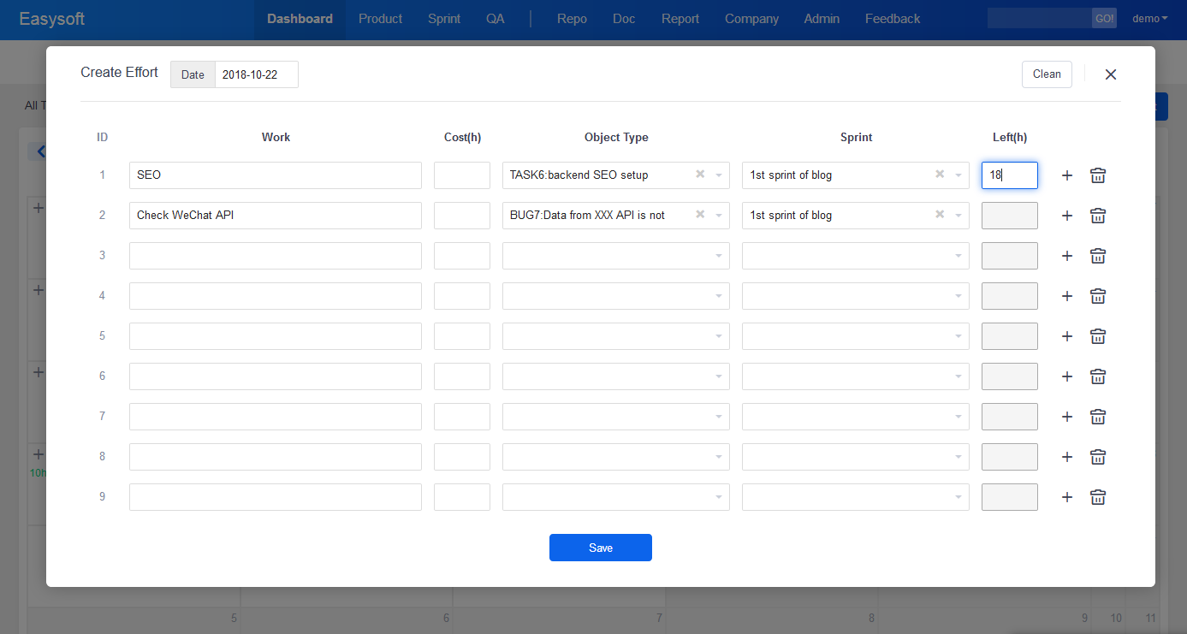Click the plus icon in row 9
Viewport: 1187px width, 634px height.
pos(1066,497)
